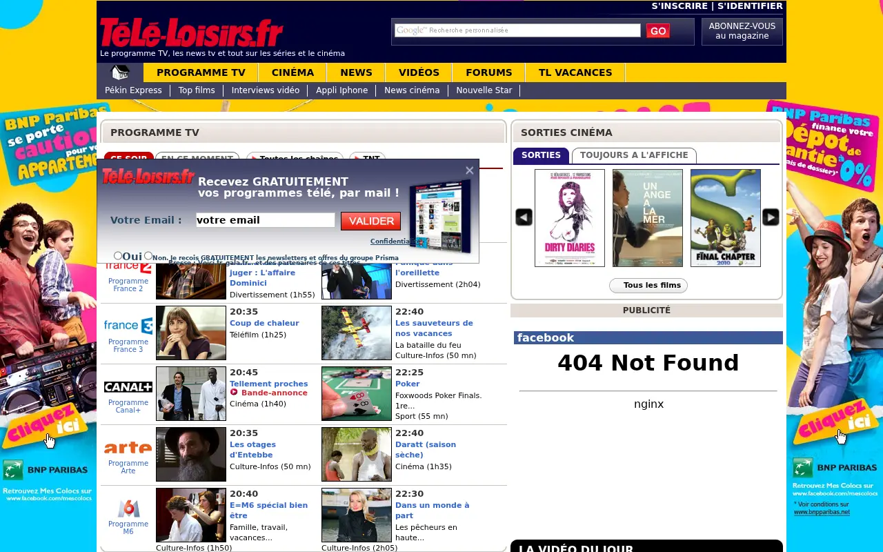883x552 pixels.
Task: Click the BNP Paribas logo in left ad
Action: point(46,470)
